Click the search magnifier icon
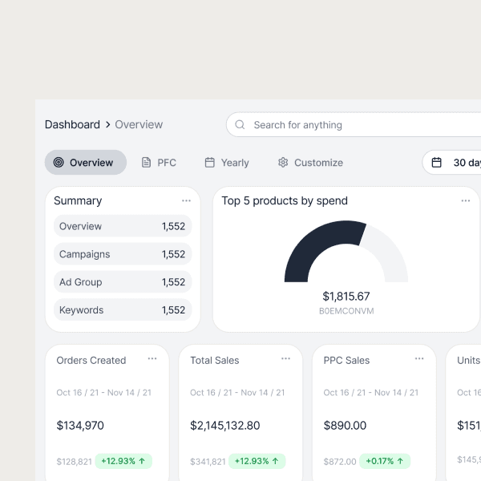The height and width of the screenshot is (481, 481). pos(240,124)
